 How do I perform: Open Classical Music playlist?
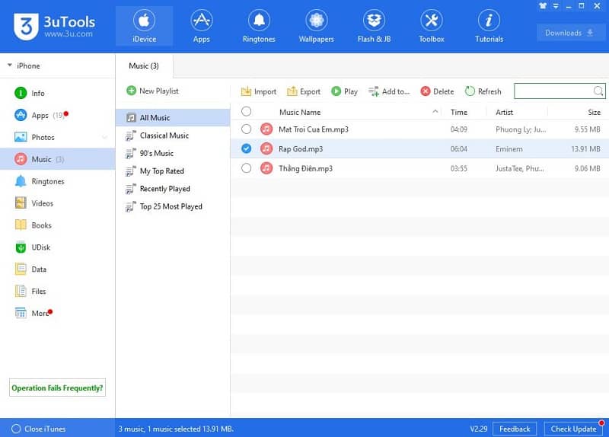point(164,136)
